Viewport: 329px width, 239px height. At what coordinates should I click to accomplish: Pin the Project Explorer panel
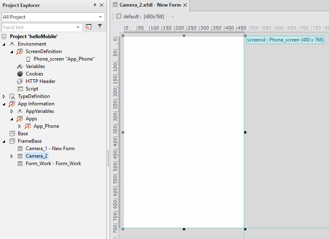(x=95, y=5)
